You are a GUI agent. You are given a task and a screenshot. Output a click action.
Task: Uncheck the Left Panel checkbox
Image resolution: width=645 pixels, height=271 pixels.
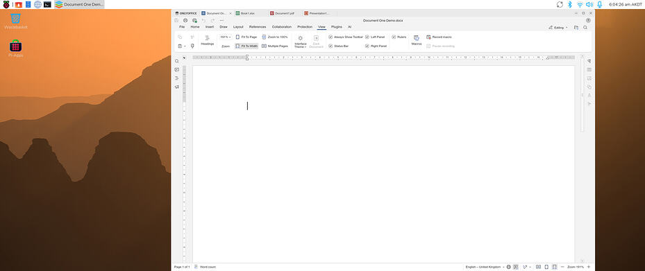coord(367,37)
